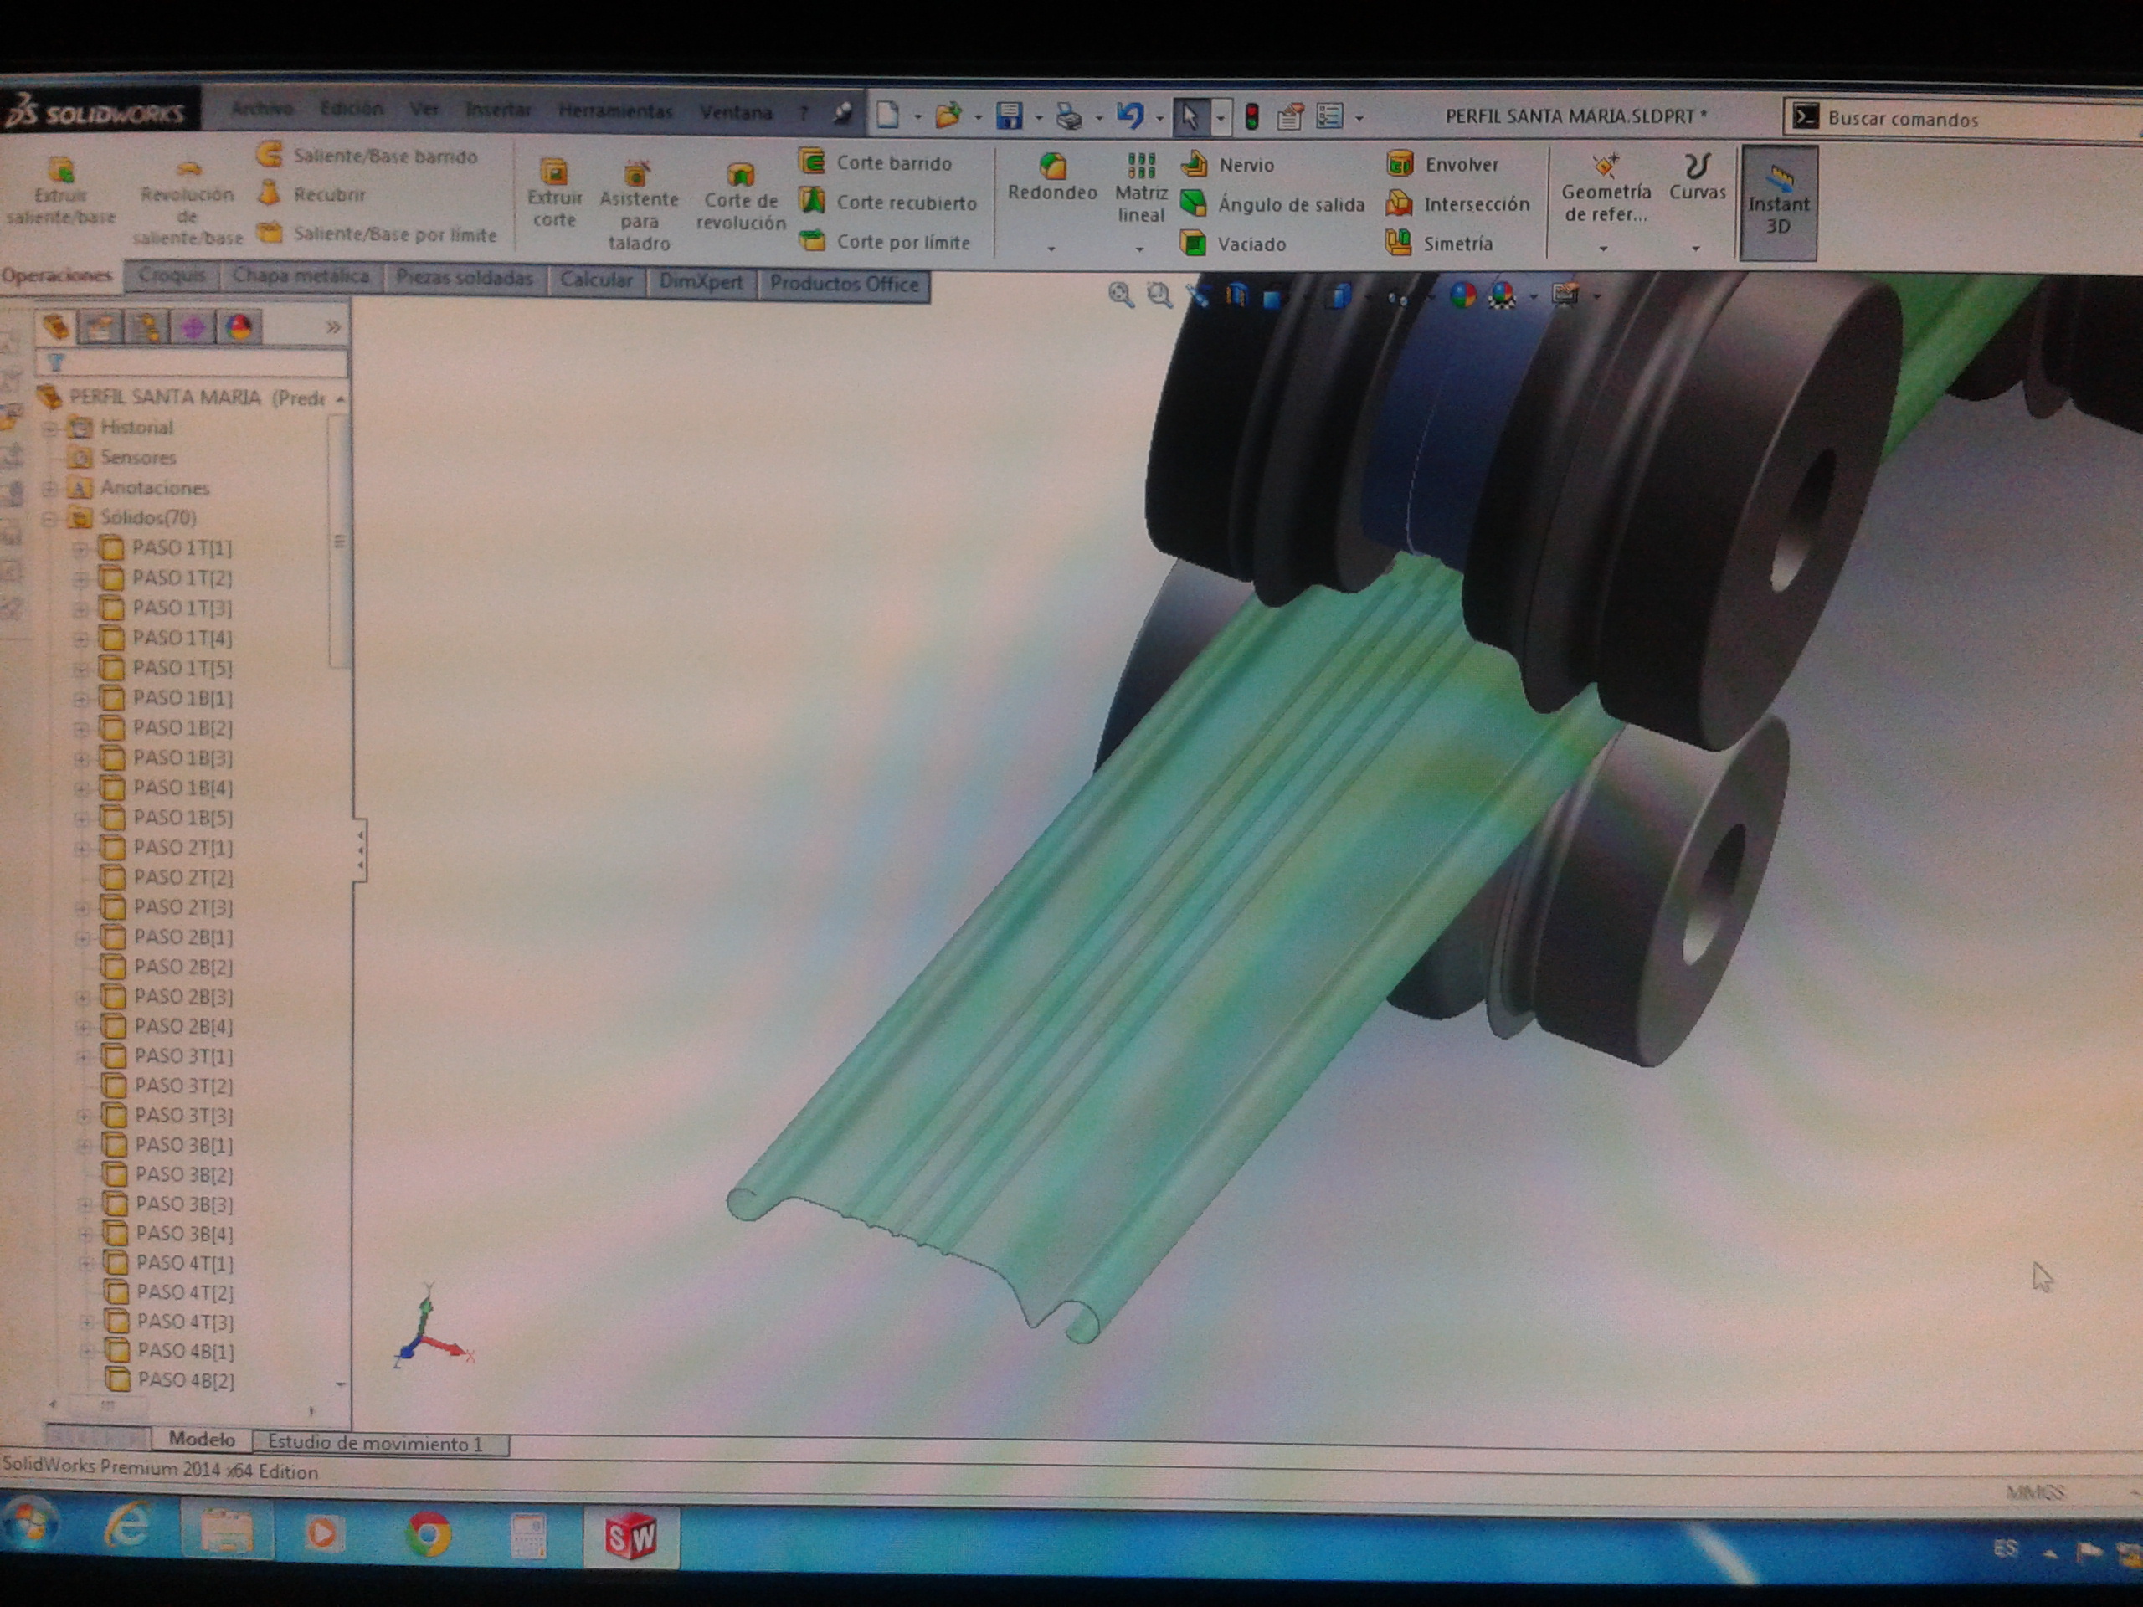2143x1607 pixels.
Task: Open the Herramientas menu
Action: coord(615,110)
